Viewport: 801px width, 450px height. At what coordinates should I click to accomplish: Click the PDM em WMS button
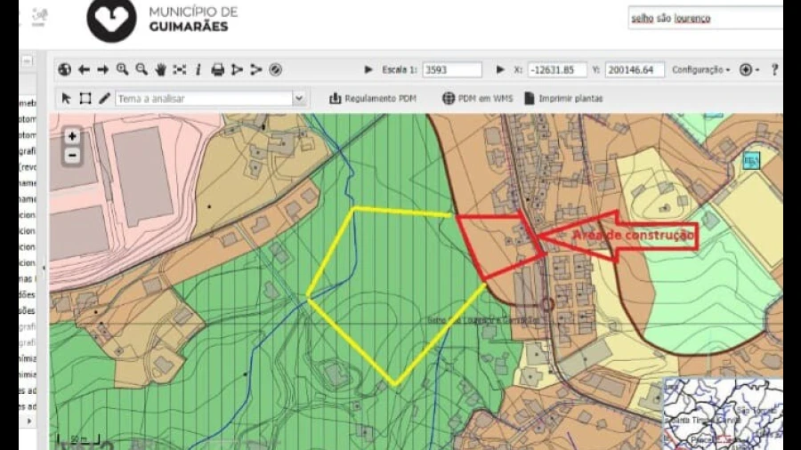[478, 99]
